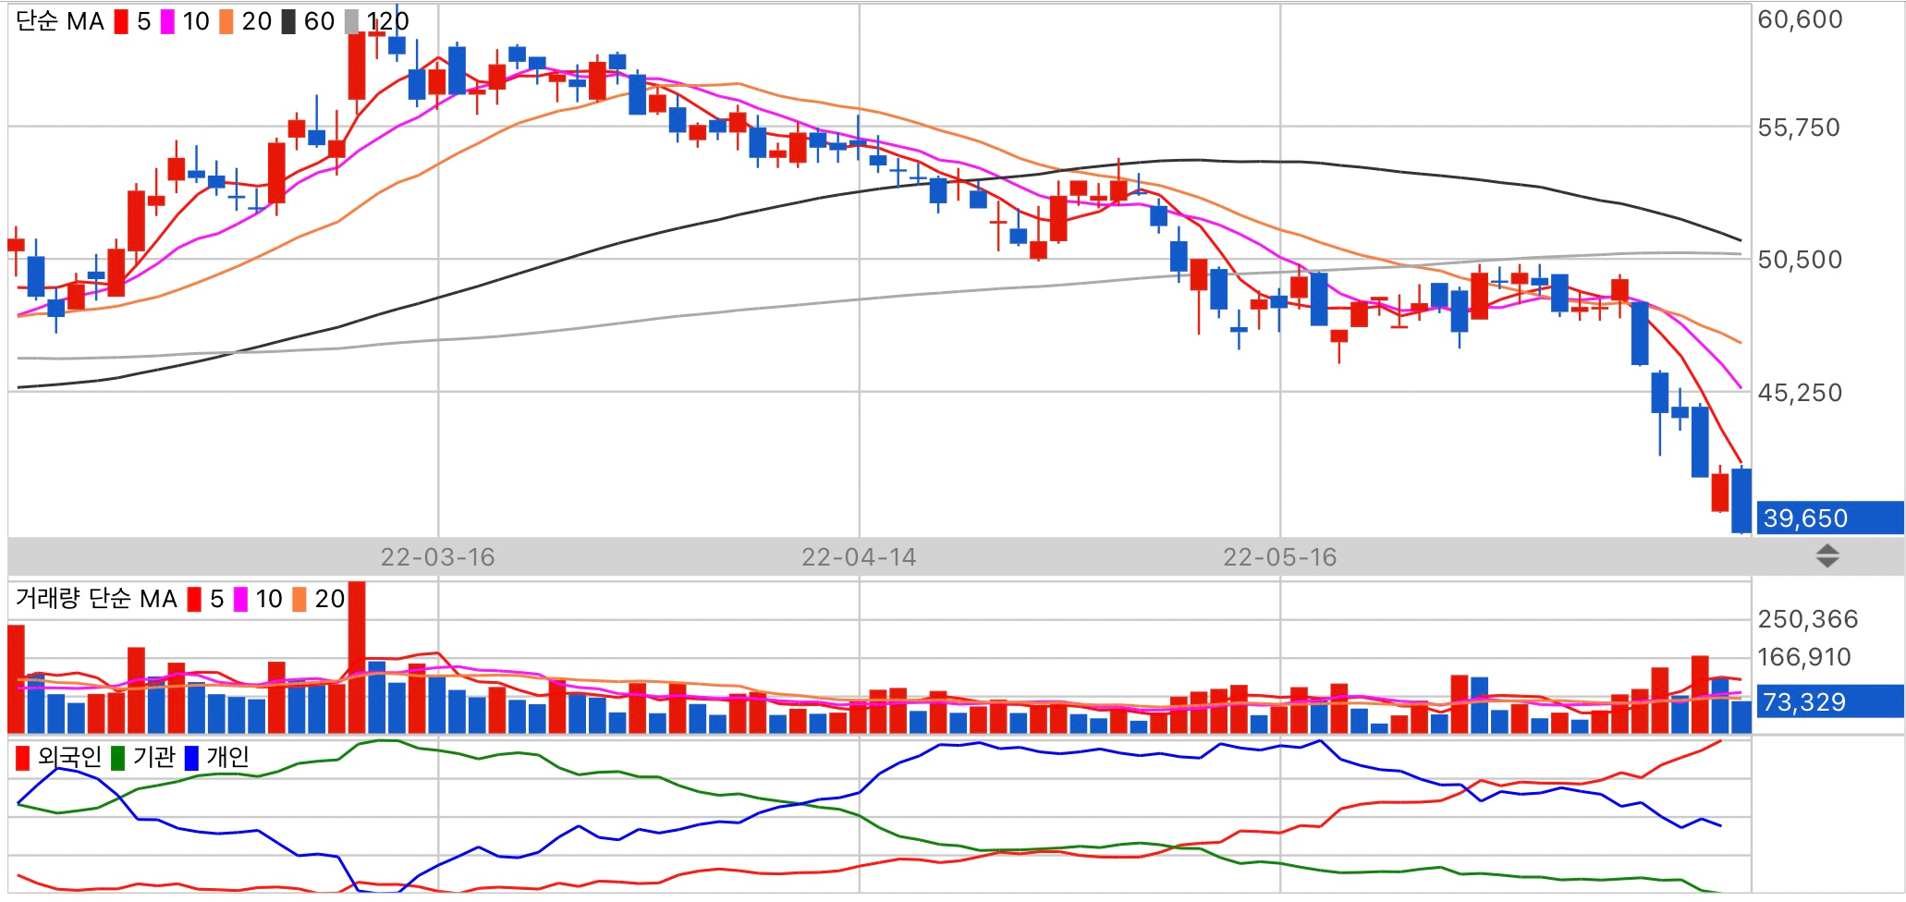The width and height of the screenshot is (1906, 902).
Task: Select the orange volume MA 20 swatch
Action: pyautogui.click(x=299, y=599)
